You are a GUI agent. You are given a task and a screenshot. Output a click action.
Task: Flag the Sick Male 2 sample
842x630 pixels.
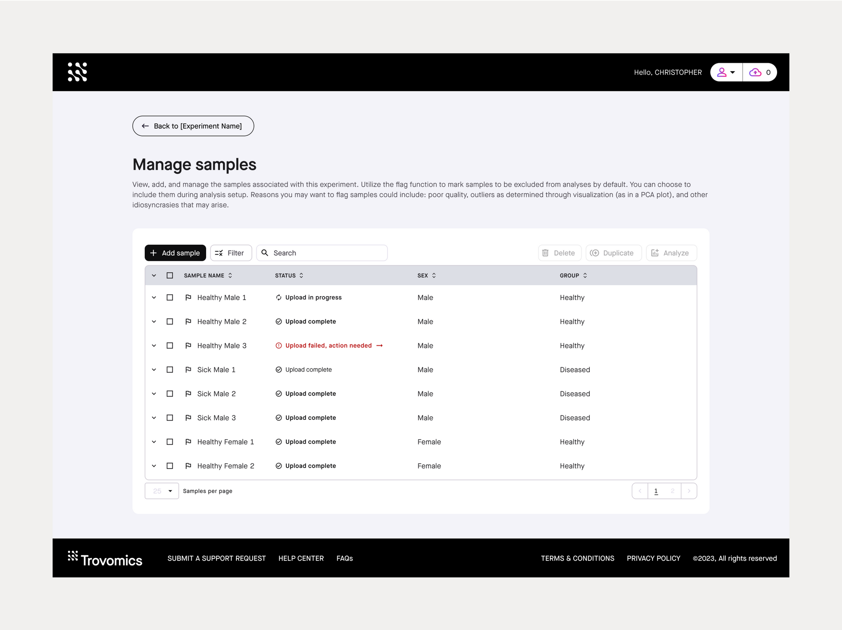click(188, 394)
